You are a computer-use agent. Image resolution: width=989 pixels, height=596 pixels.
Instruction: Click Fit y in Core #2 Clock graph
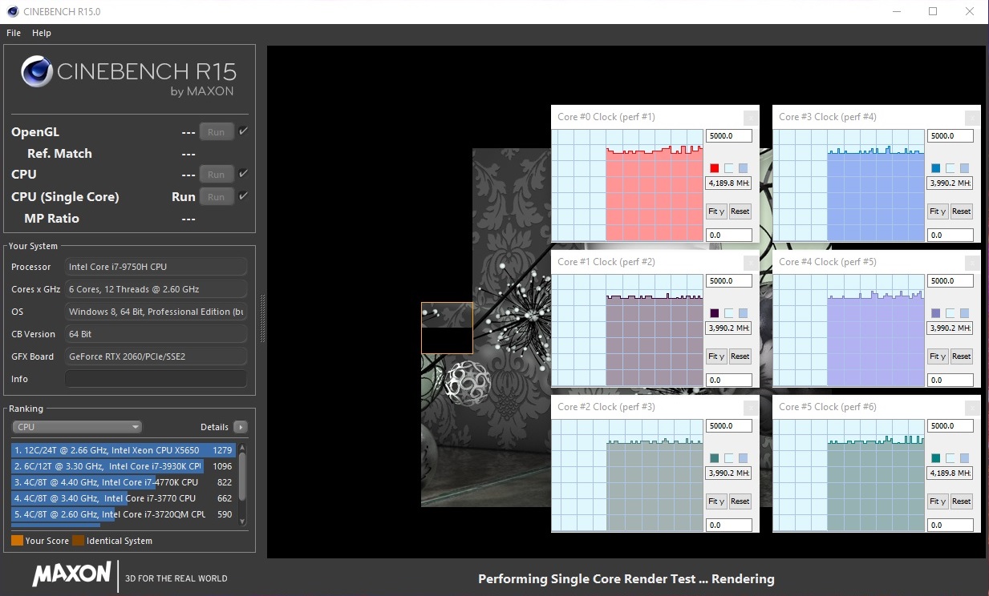point(716,501)
